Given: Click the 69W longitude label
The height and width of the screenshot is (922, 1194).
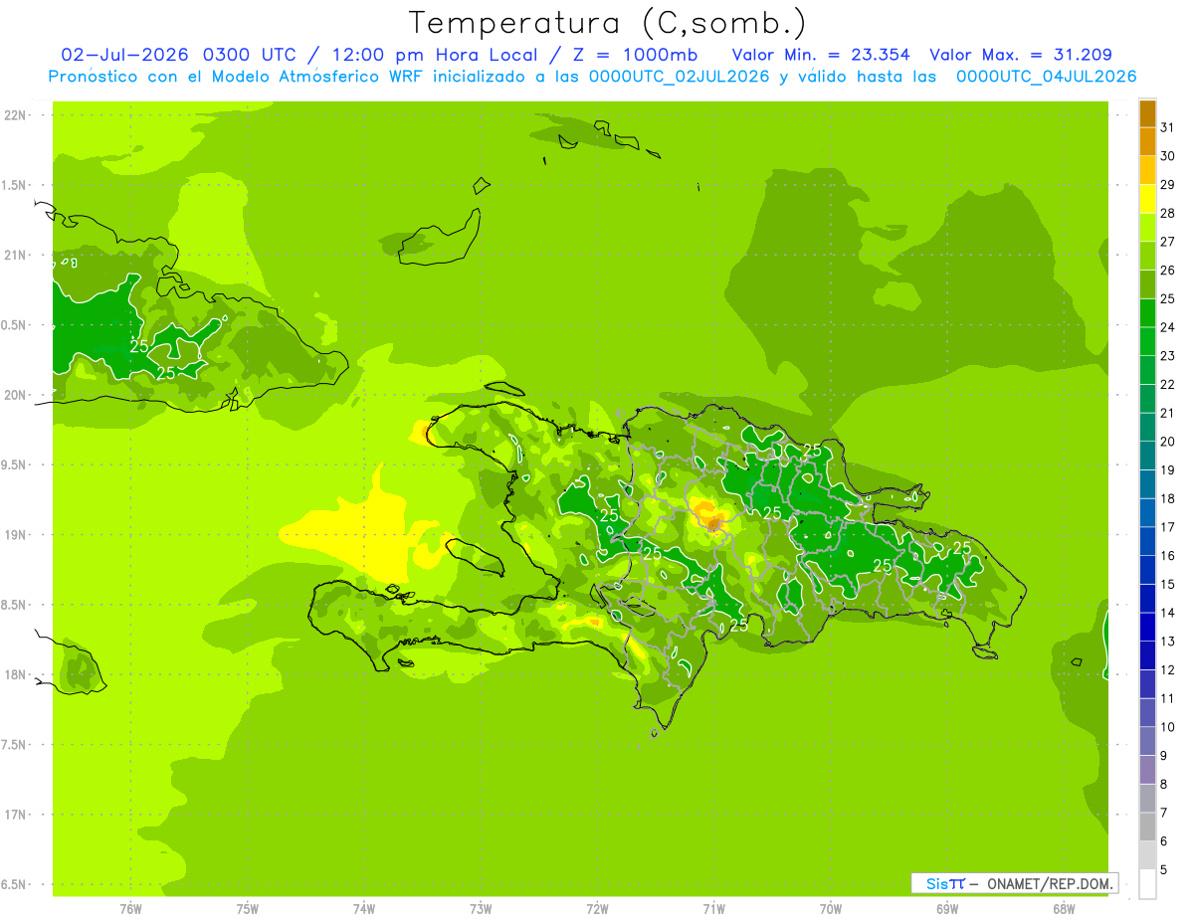Looking at the screenshot, I should coord(947,908).
